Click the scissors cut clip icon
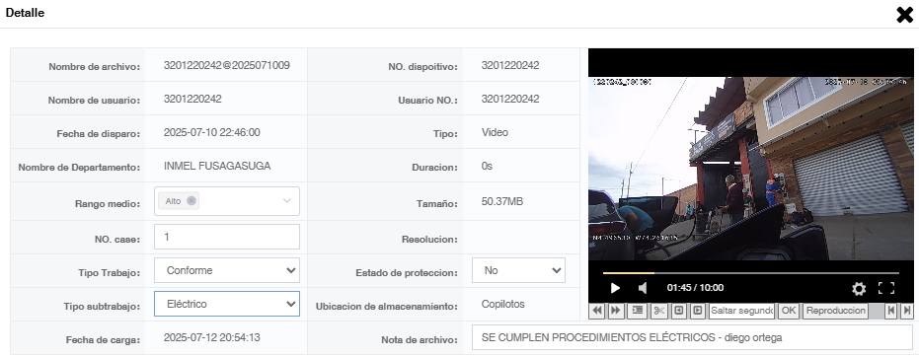 658,311
